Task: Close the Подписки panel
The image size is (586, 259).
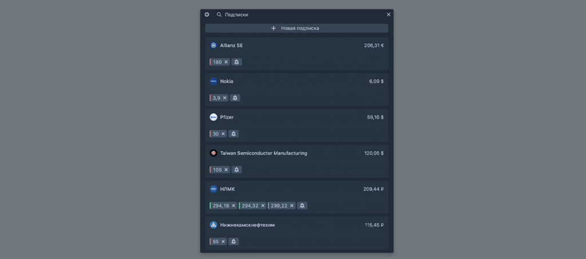Action: pos(389,14)
